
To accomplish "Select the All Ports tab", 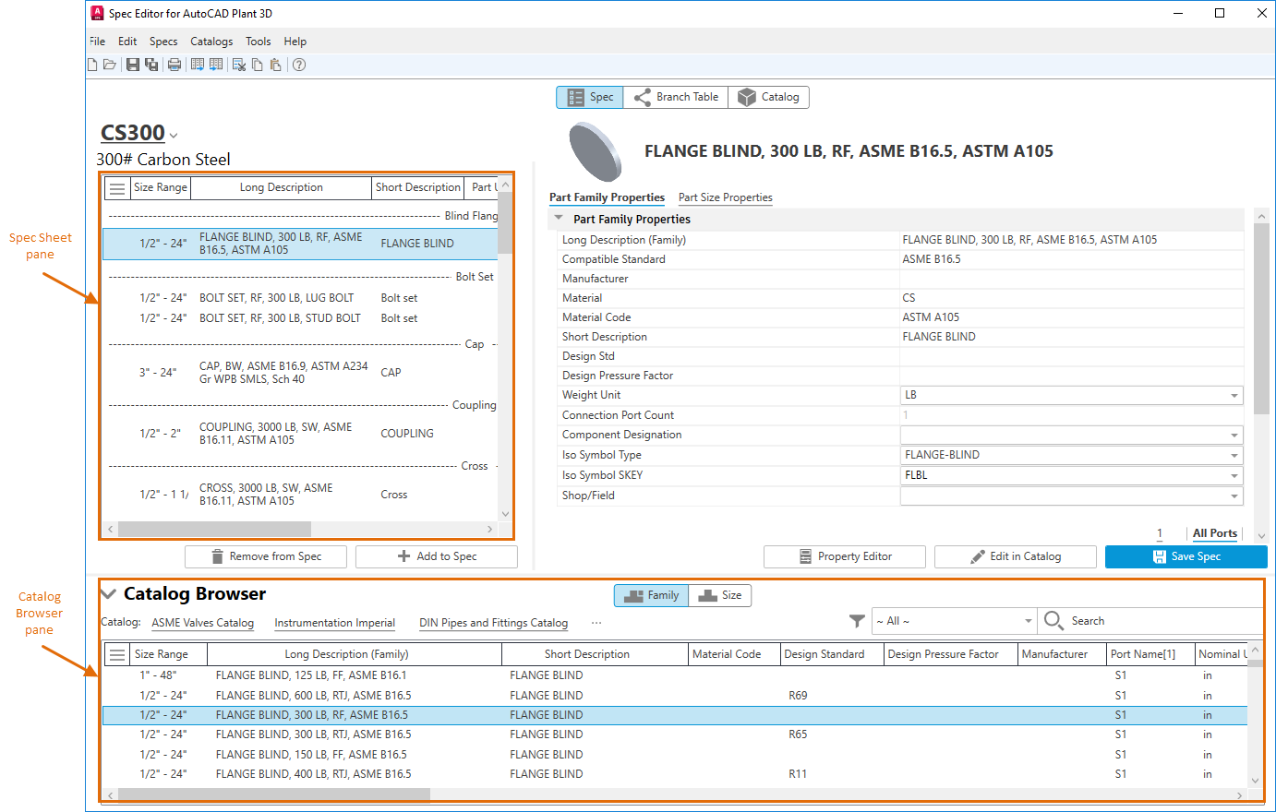I will (x=1215, y=533).
